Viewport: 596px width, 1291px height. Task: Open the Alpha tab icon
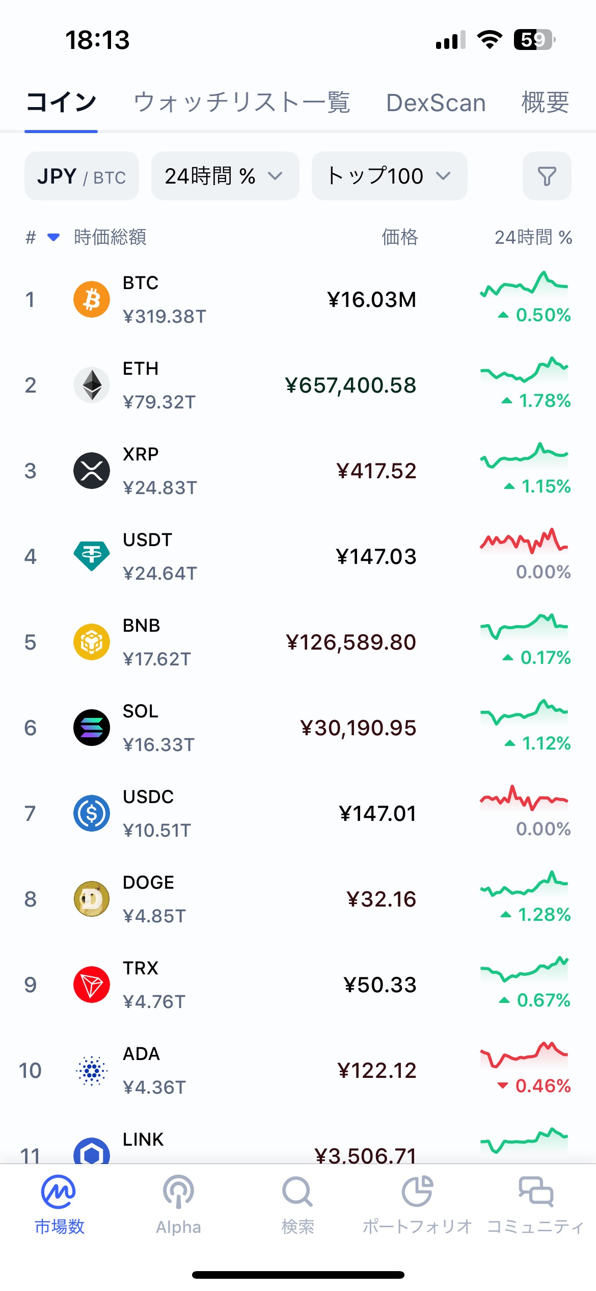(178, 1192)
